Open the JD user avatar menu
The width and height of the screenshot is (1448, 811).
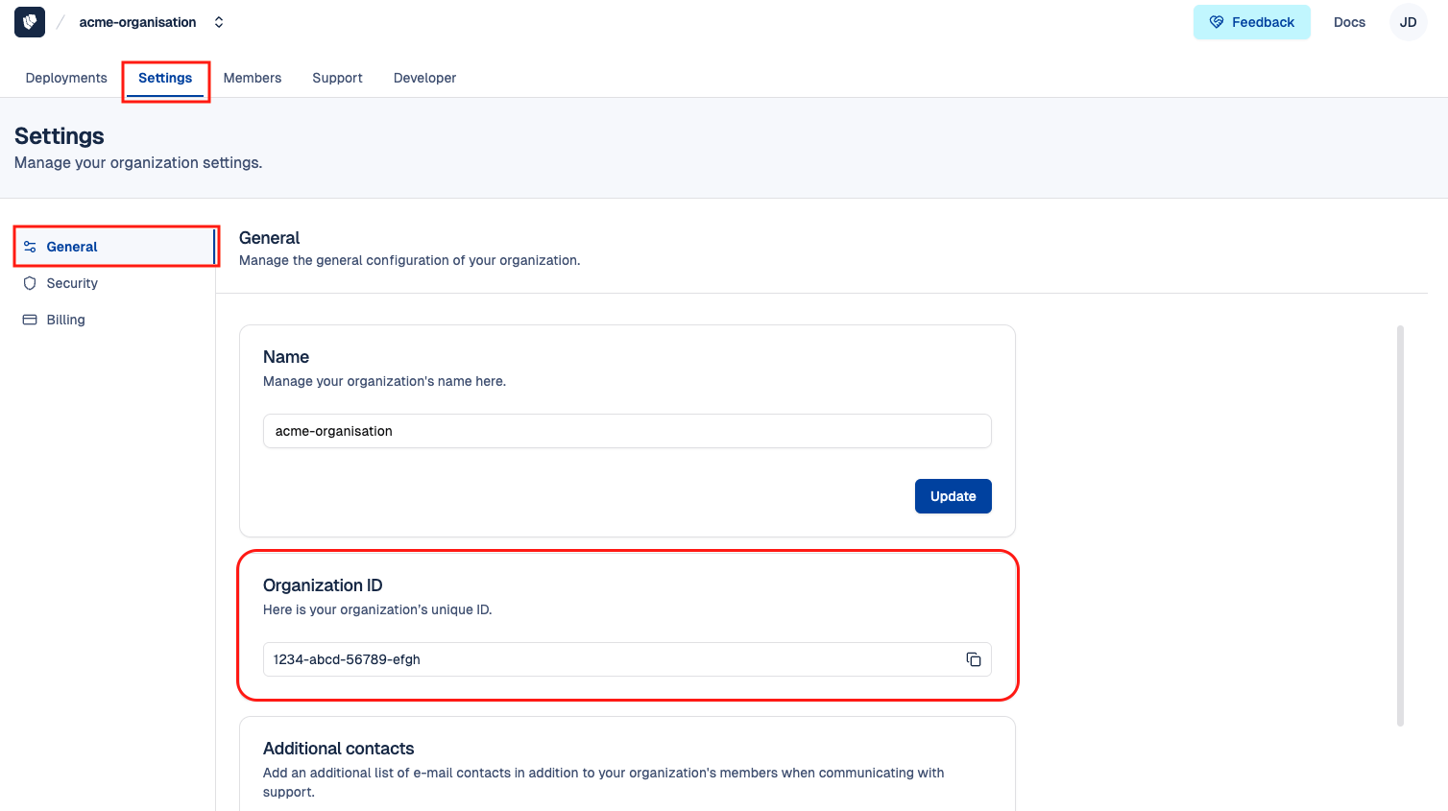click(1408, 22)
